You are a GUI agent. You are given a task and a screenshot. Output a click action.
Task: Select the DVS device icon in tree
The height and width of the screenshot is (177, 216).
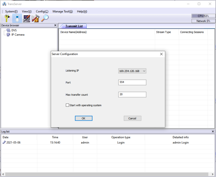point(8,30)
